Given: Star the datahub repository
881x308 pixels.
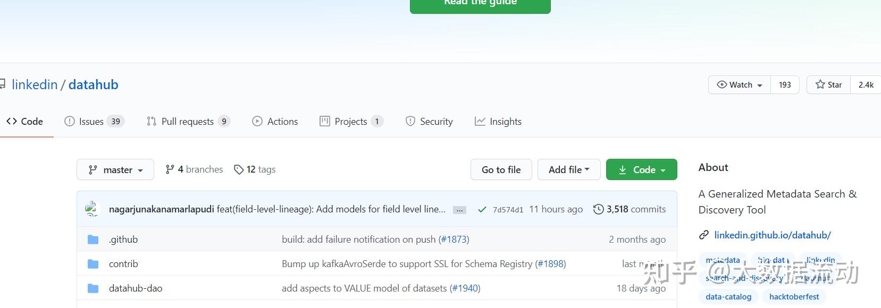Looking at the screenshot, I should pos(829,85).
